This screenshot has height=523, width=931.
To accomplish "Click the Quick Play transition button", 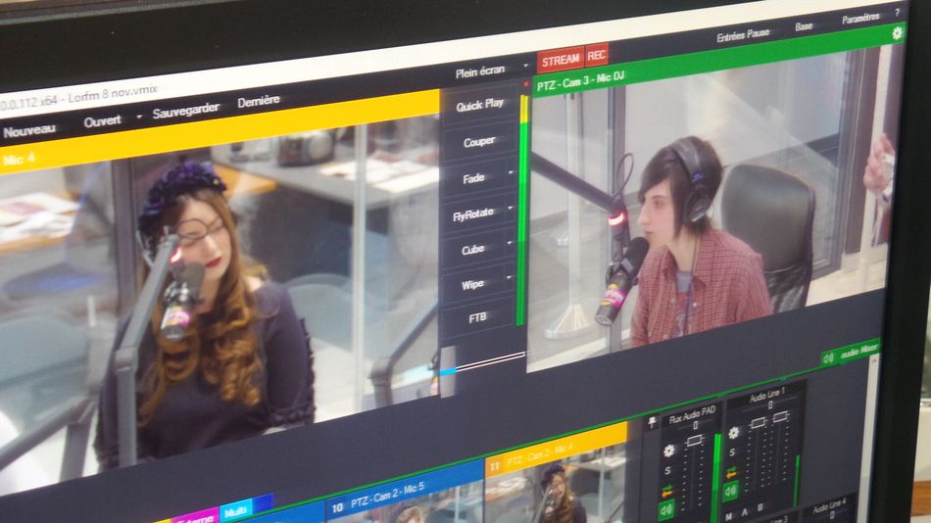I will click(480, 105).
